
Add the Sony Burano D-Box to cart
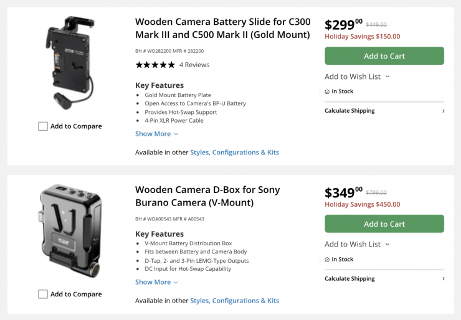pos(384,224)
